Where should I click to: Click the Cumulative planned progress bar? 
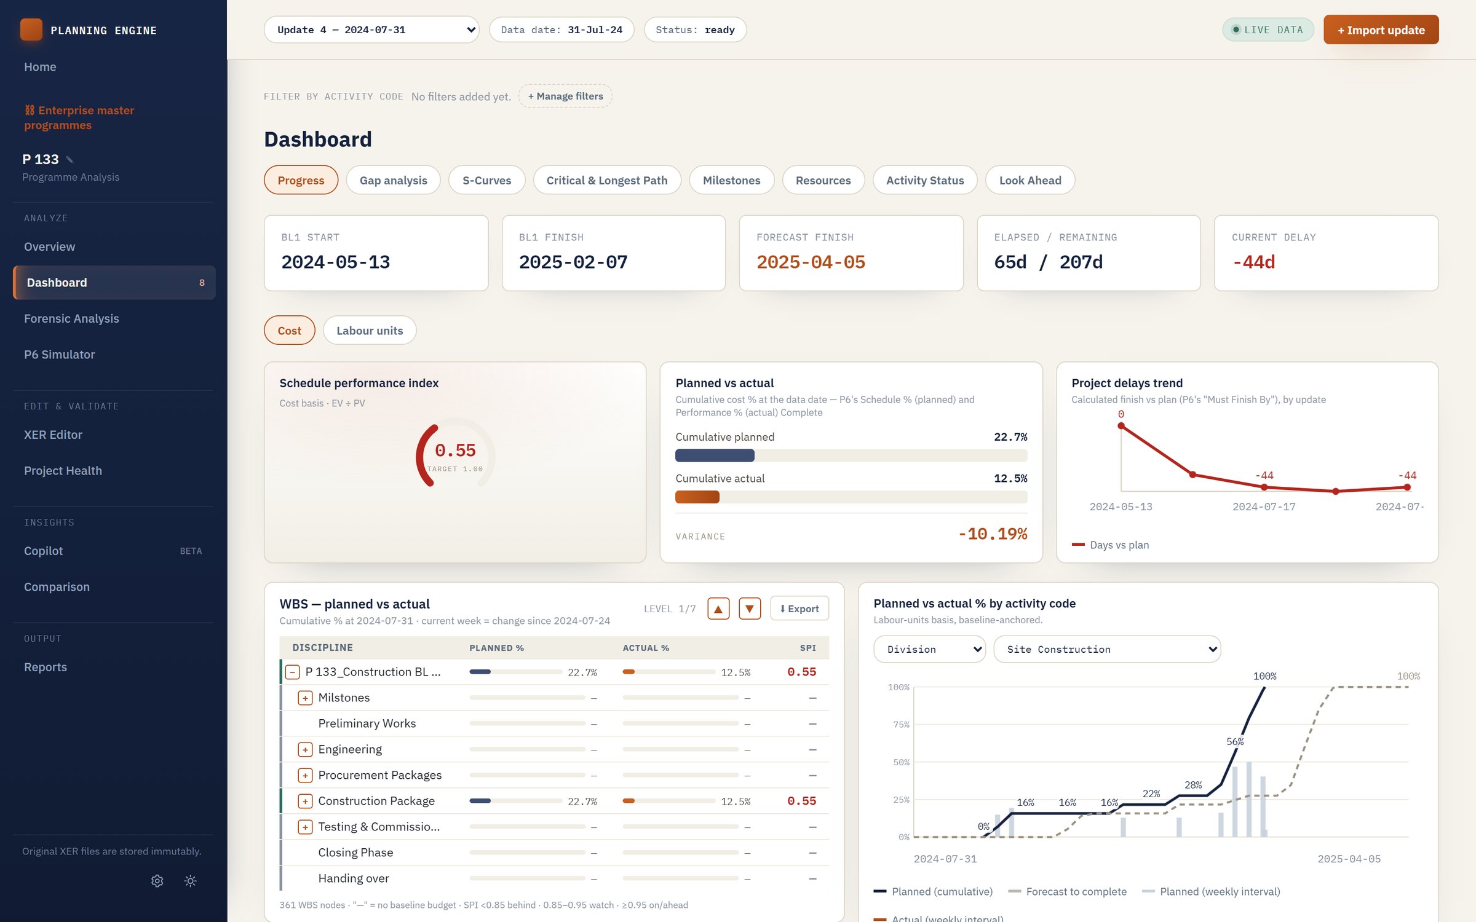click(x=851, y=455)
